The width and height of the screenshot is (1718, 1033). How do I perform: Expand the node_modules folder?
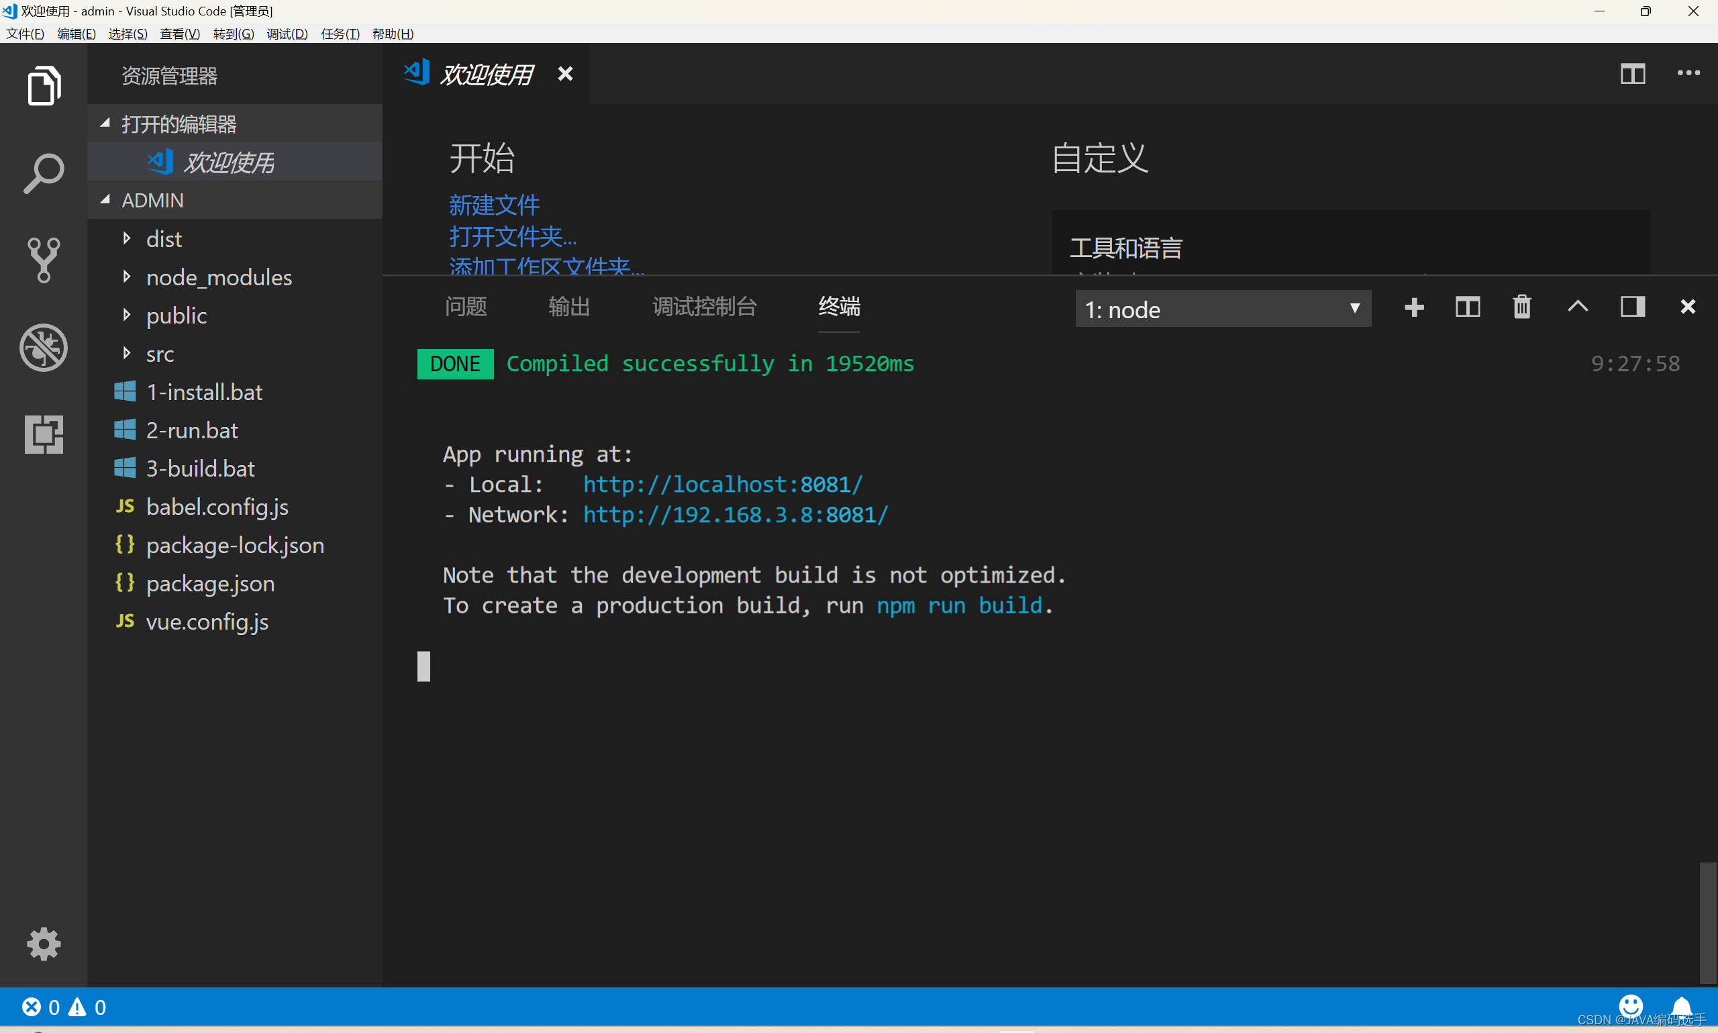[234, 277]
